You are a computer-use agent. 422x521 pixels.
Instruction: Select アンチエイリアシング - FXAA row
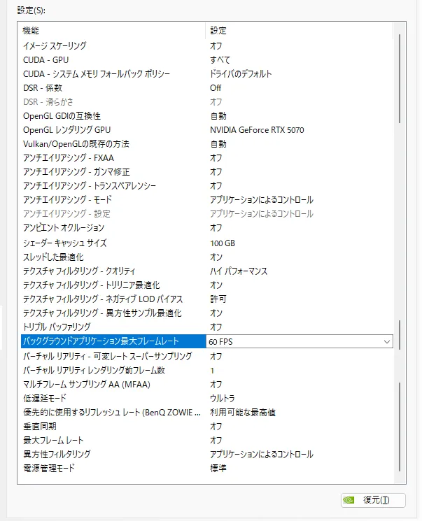click(207, 158)
